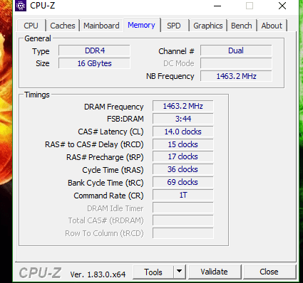
Task: Click the Ver. 1.83.0.x64 version text
Action: click(98, 274)
